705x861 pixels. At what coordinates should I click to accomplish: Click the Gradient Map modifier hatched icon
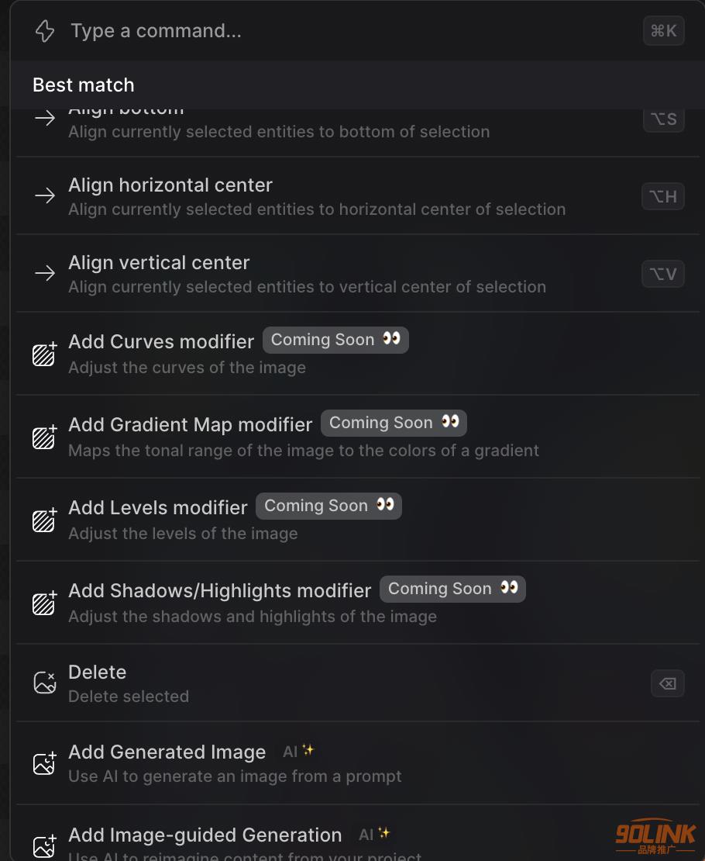click(x=44, y=437)
